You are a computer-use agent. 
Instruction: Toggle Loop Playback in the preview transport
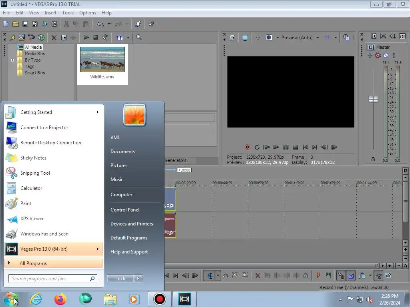click(257, 147)
